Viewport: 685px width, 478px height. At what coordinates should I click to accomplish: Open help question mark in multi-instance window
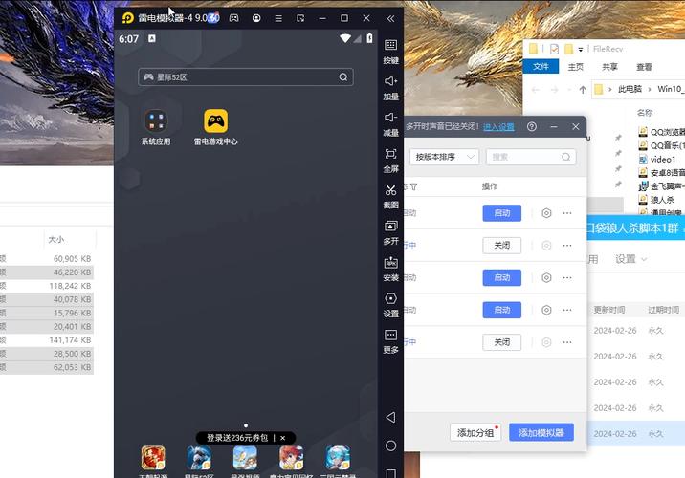(x=532, y=126)
